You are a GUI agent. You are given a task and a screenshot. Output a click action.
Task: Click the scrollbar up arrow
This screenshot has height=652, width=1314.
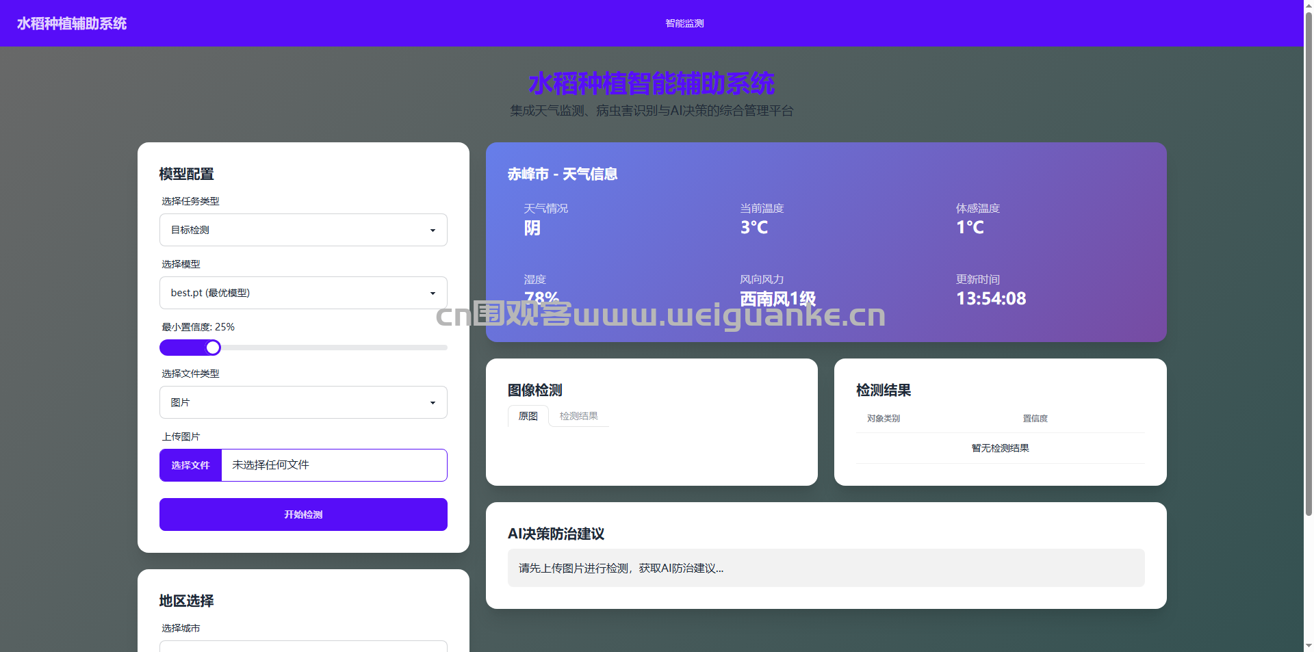1309,5
